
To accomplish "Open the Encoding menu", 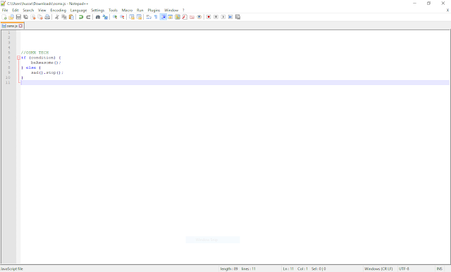I will click(x=58, y=11).
